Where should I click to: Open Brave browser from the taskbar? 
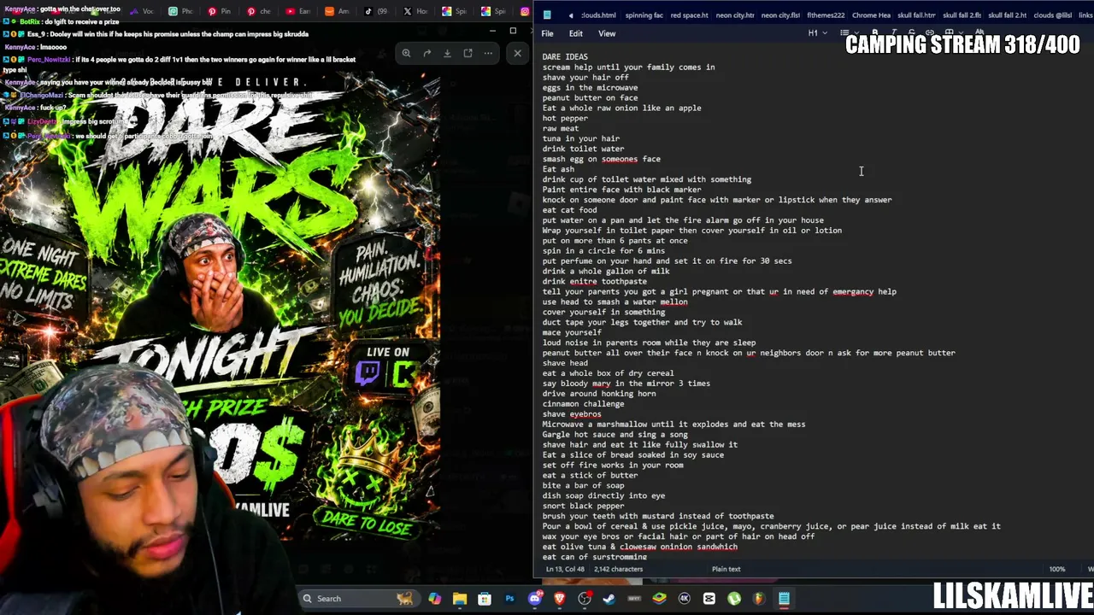(x=560, y=599)
